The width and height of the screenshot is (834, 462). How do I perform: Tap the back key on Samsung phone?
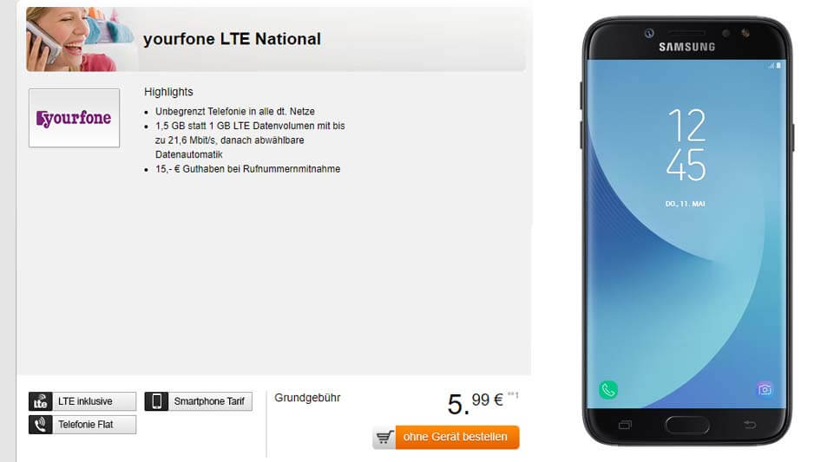coord(750,425)
